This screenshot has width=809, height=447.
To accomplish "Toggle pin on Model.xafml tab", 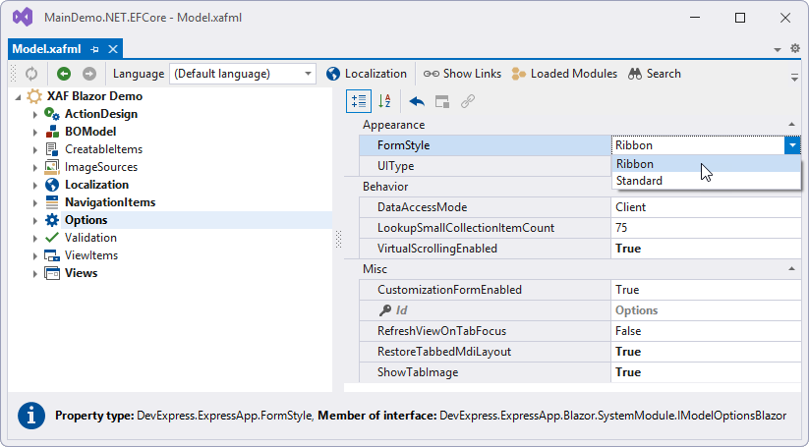I will click(94, 49).
